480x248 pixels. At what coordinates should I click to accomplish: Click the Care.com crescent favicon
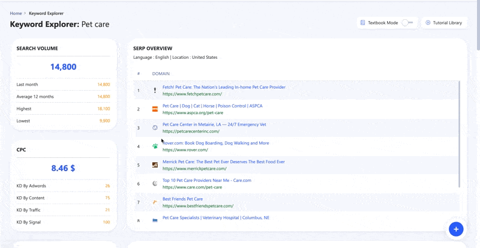pos(155,184)
